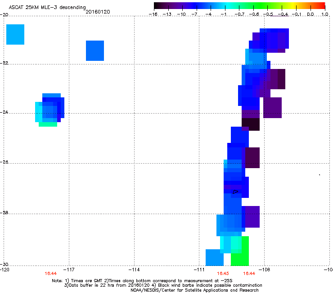The width and height of the screenshot is (333, 293).
Task: Click the NOAA/NESDIS credit line
Action: pos(194,290)
